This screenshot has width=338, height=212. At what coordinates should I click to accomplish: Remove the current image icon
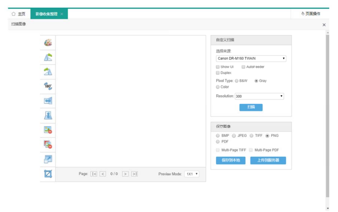(48, 130)
